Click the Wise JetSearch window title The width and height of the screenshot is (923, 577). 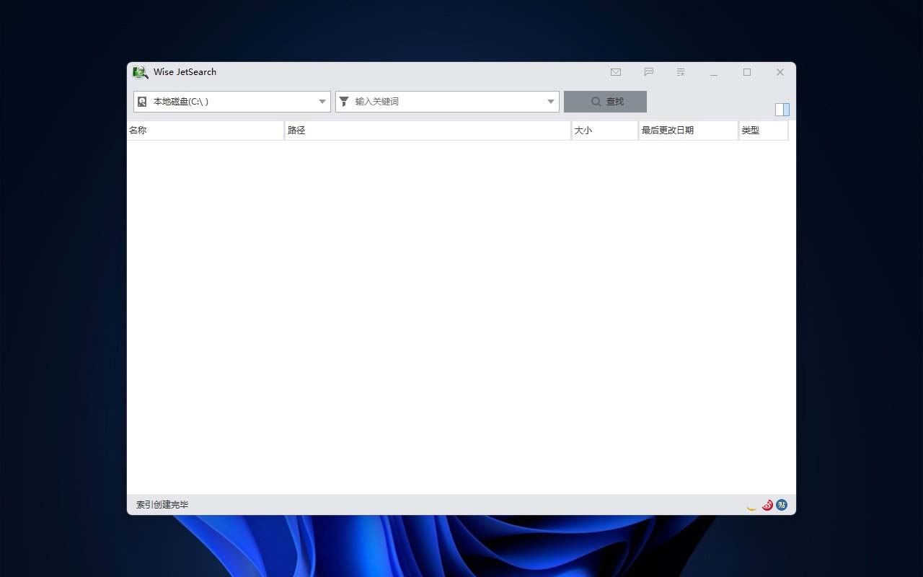[x=185, y=72]
